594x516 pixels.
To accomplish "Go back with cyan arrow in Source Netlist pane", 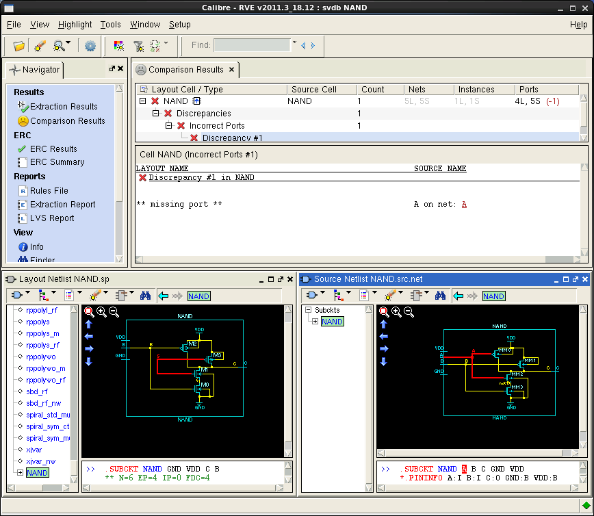I will pos(458,296).
